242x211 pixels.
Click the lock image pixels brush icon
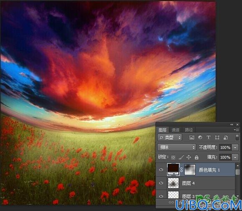181,157
